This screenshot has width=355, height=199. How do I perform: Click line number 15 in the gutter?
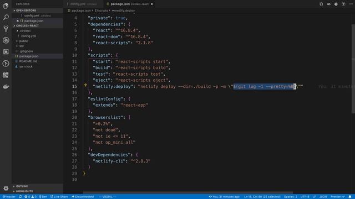[74, 86]
